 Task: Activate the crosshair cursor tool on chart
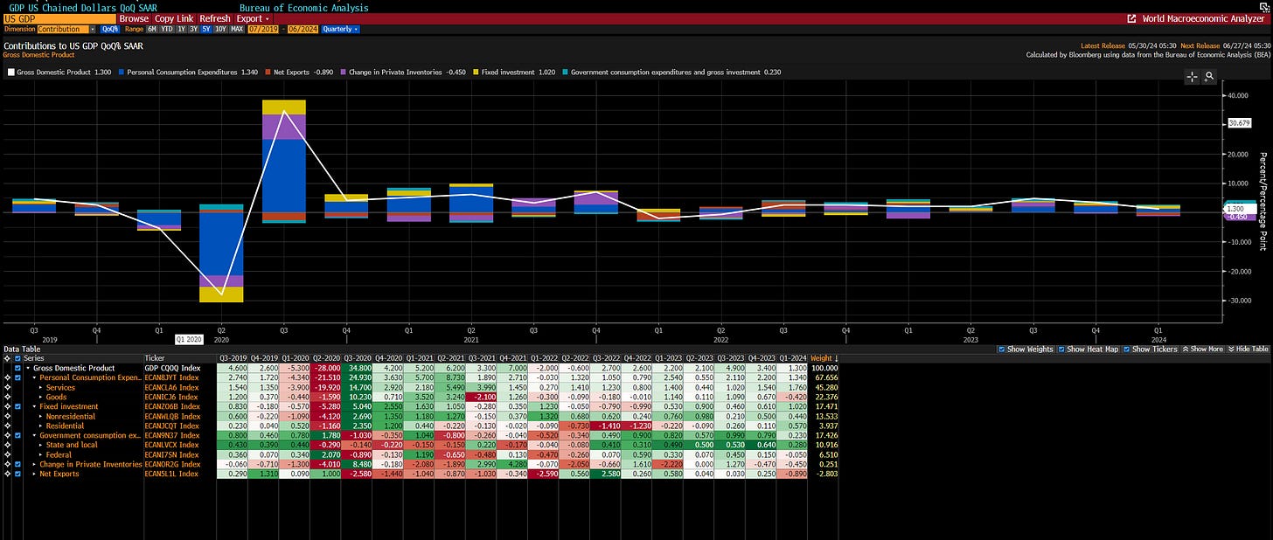tap(1192, 77)
